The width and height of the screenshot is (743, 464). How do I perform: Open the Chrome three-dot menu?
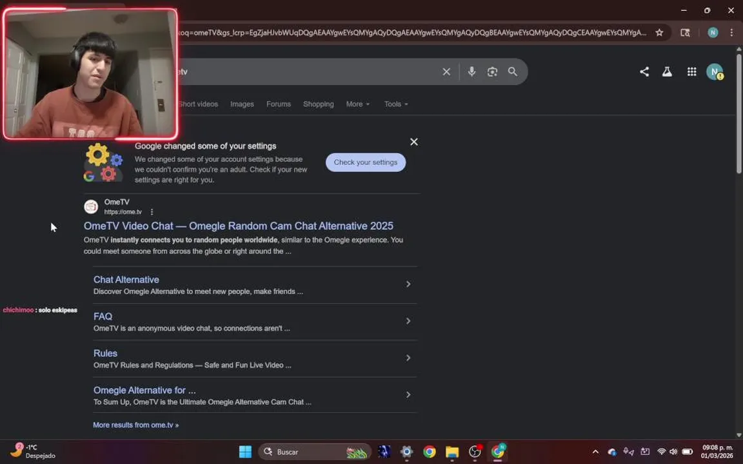click(x=731, y=32)
